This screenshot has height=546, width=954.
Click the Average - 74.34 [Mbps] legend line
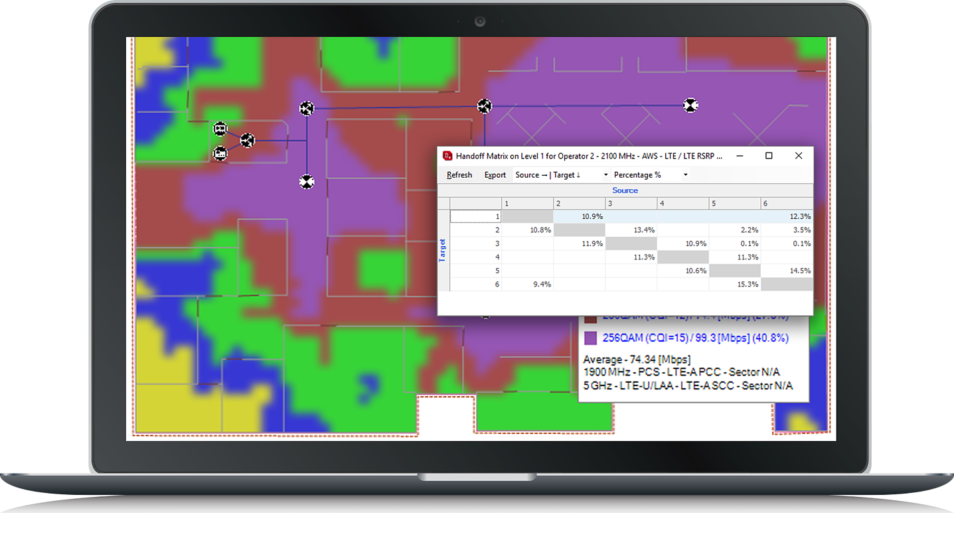point(637,360)
